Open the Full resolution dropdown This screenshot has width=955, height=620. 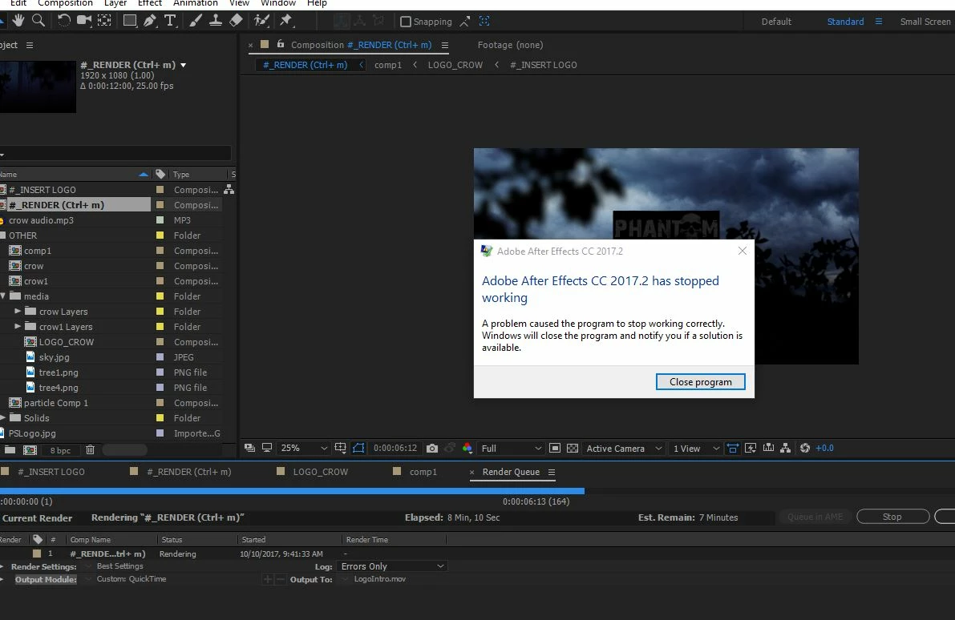tap(511, 449)
